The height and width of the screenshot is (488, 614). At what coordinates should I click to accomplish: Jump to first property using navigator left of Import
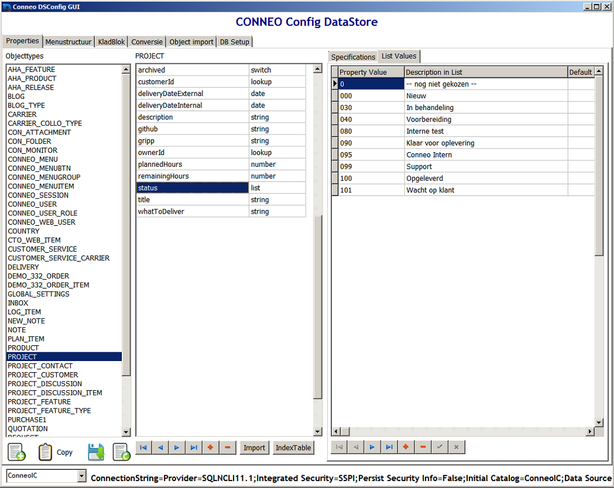(x=143, y=448)
